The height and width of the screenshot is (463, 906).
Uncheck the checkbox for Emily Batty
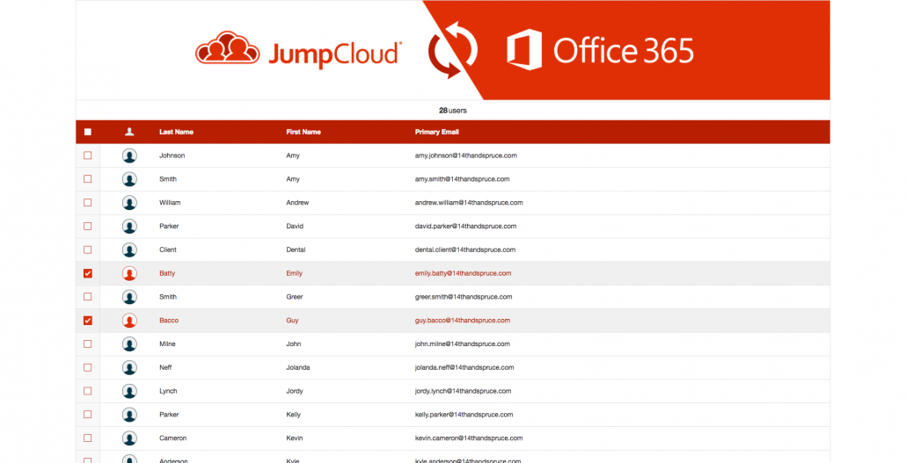pyautogui.click(x=87, y=273)
